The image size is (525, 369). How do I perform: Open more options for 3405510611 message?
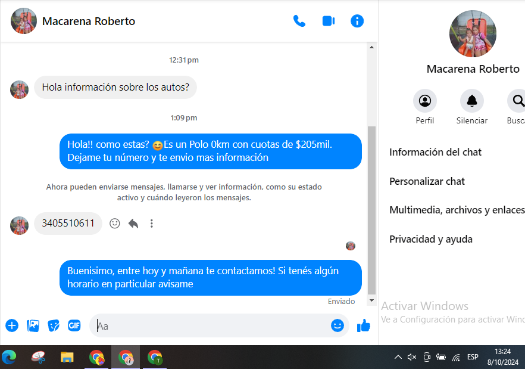(x=152, y=224)
